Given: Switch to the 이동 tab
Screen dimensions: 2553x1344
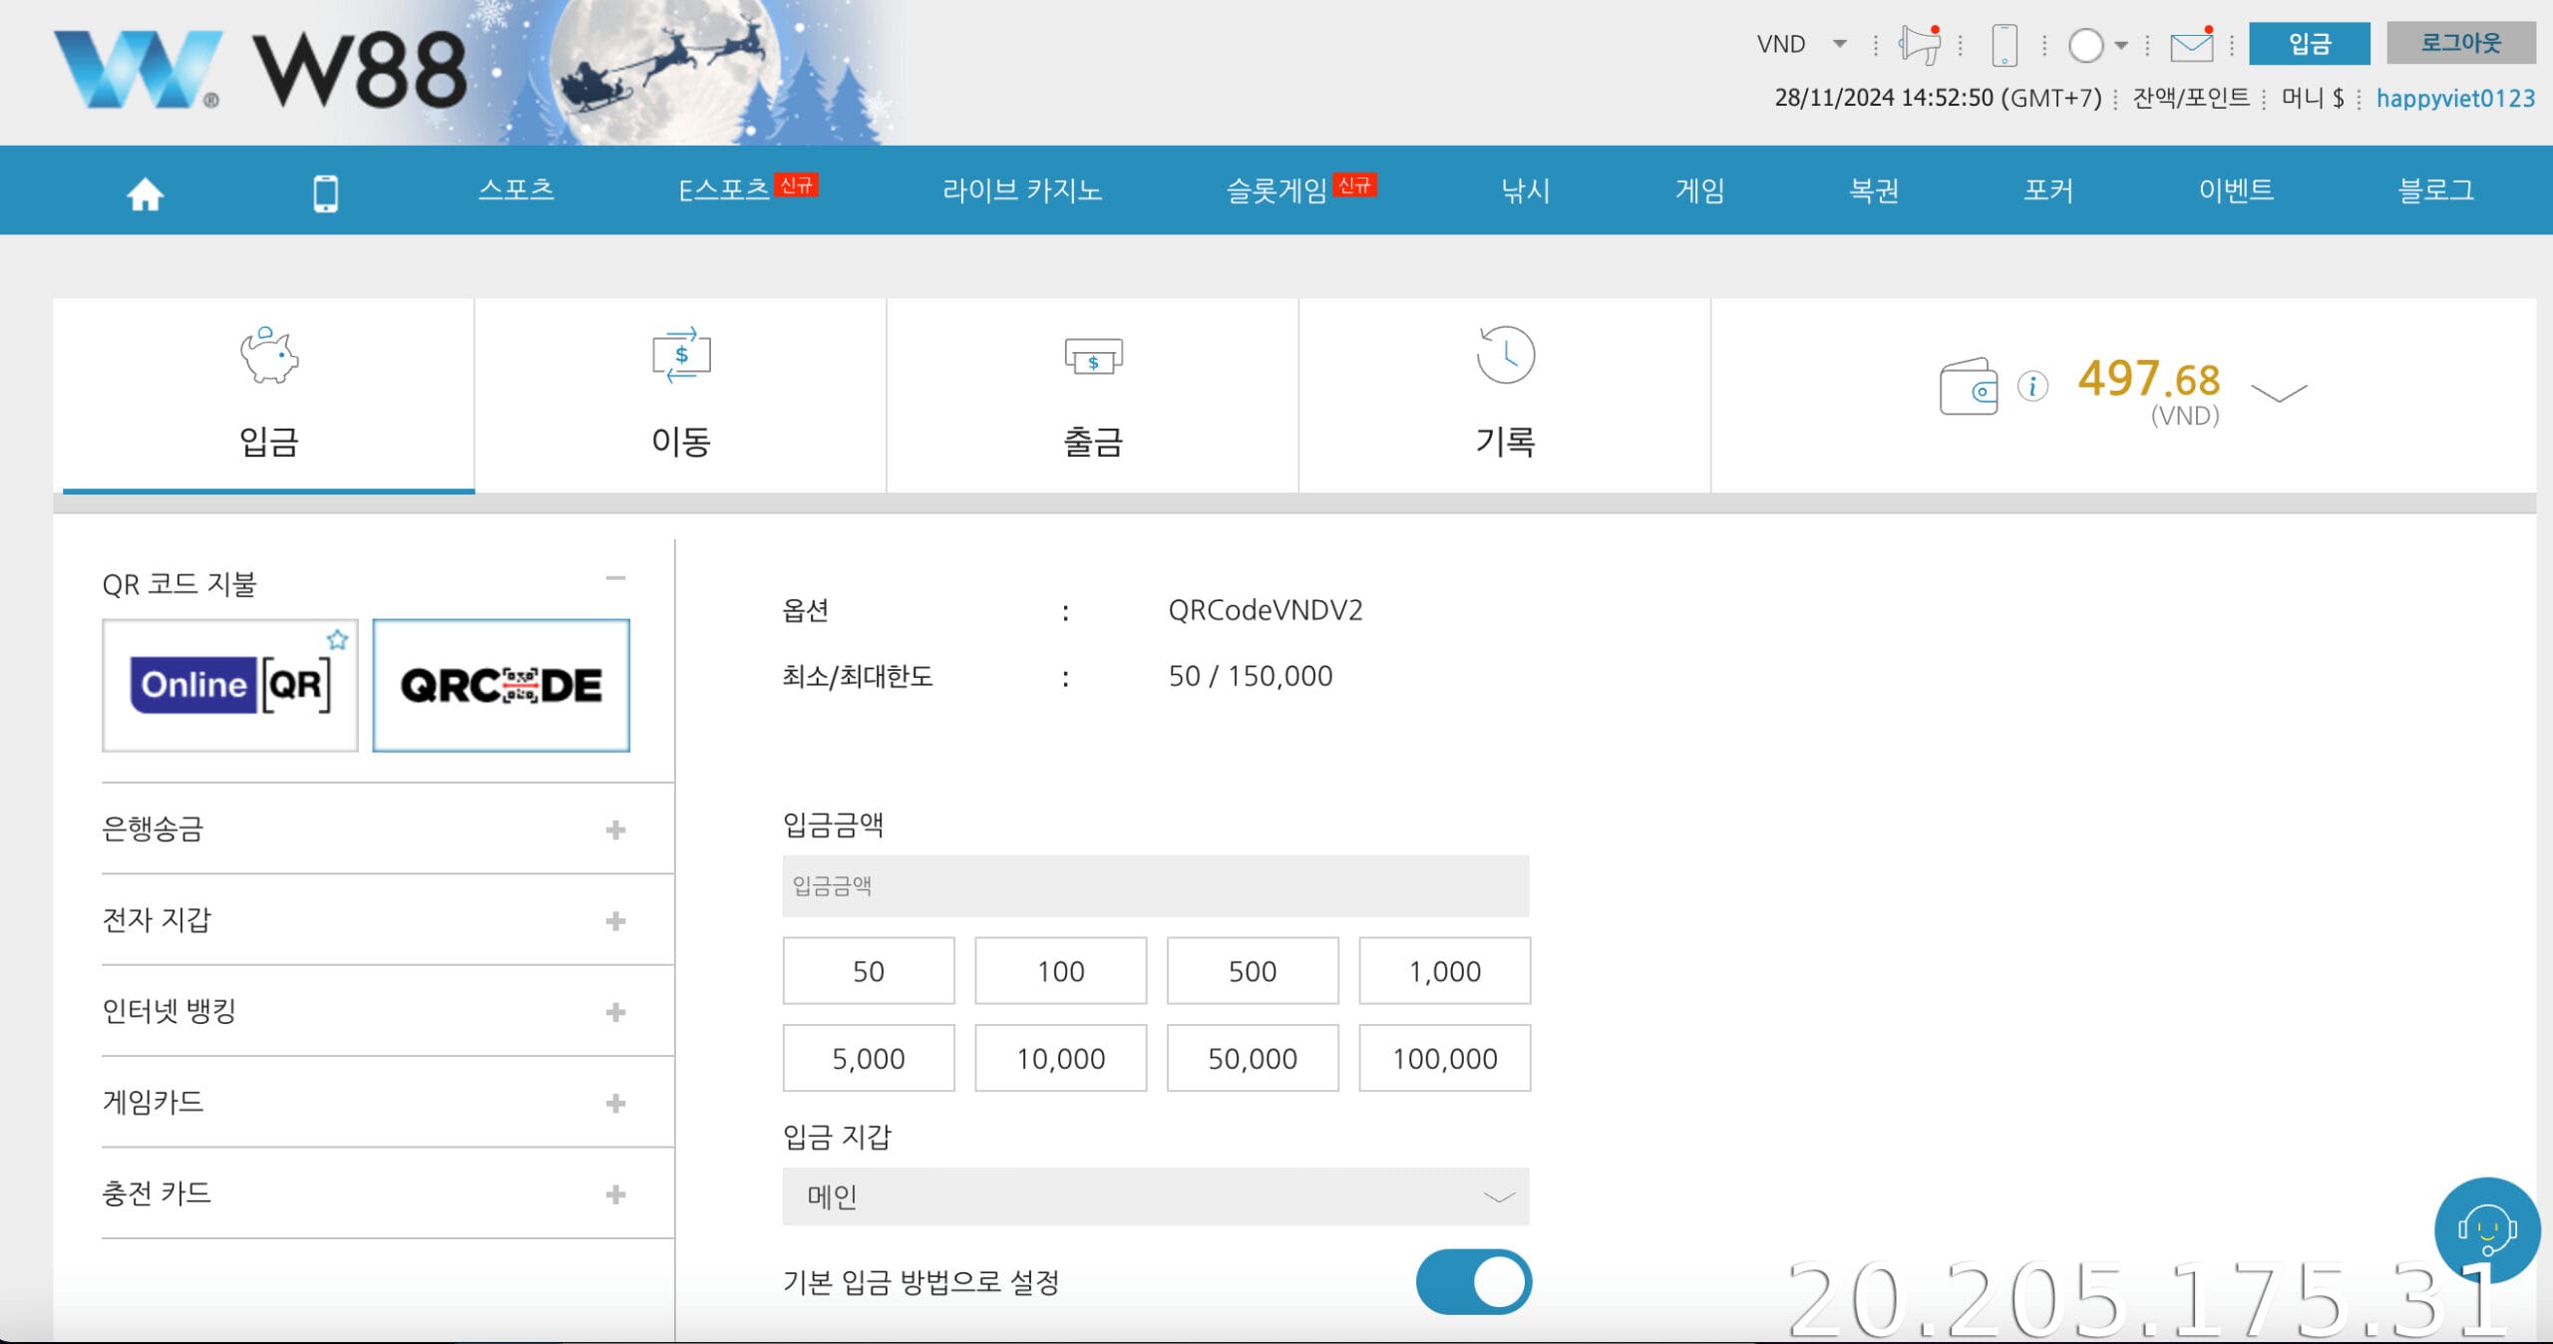Looking at the screenshot, I should 681,396.
